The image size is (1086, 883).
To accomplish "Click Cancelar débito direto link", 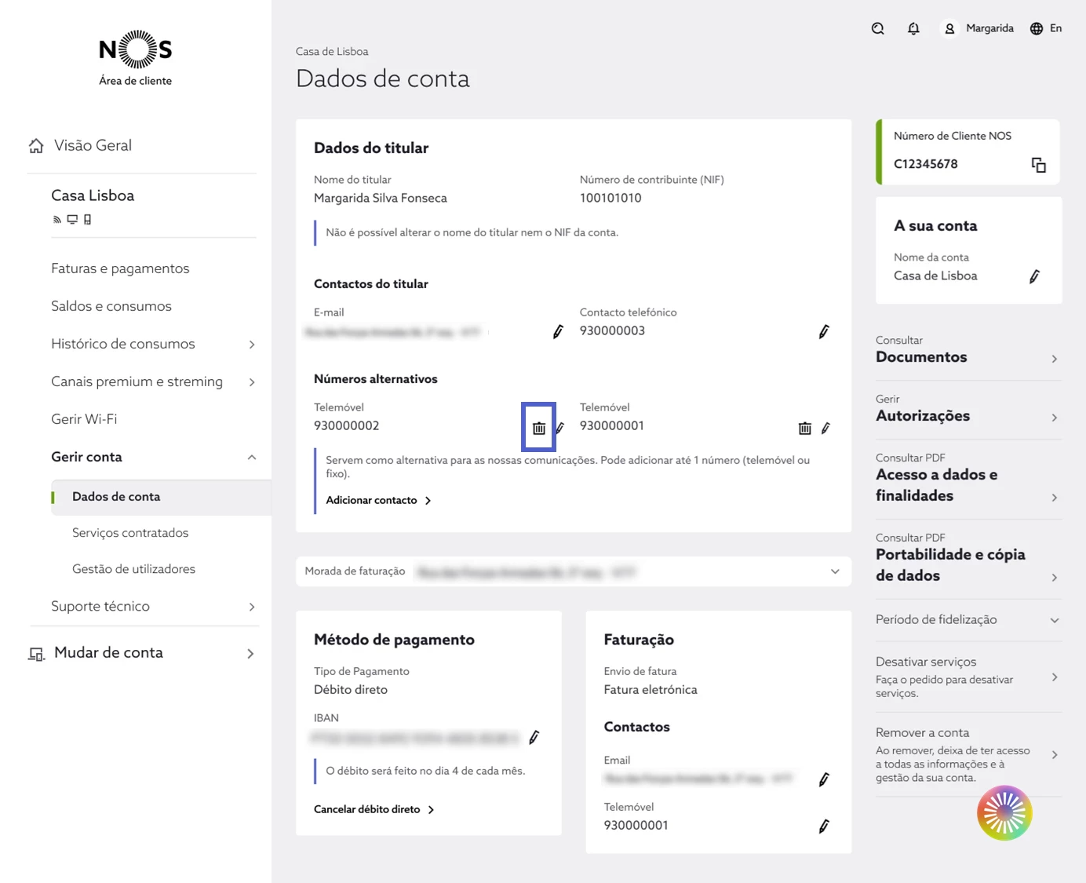I will 374,809.
